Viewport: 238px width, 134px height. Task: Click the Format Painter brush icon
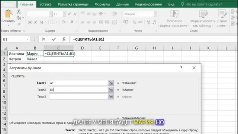(x=19, y=24)
